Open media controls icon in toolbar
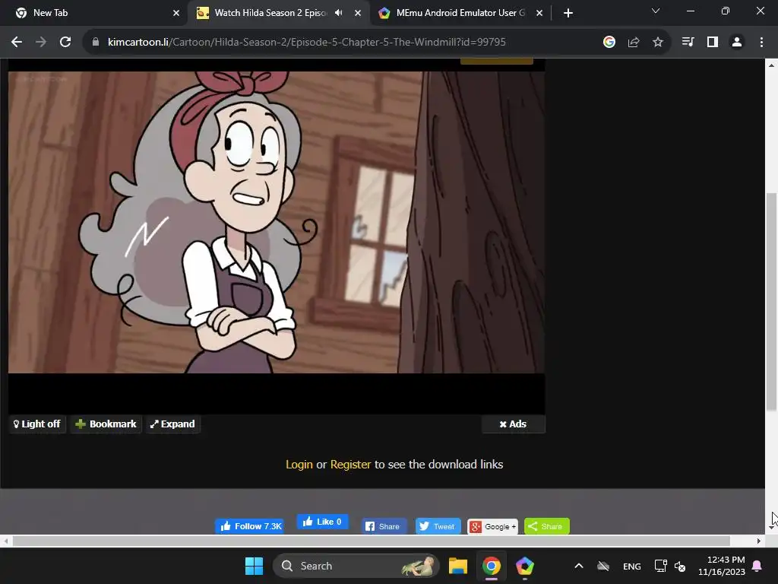The height and width of the screenshot is (584, 778). 688,43
